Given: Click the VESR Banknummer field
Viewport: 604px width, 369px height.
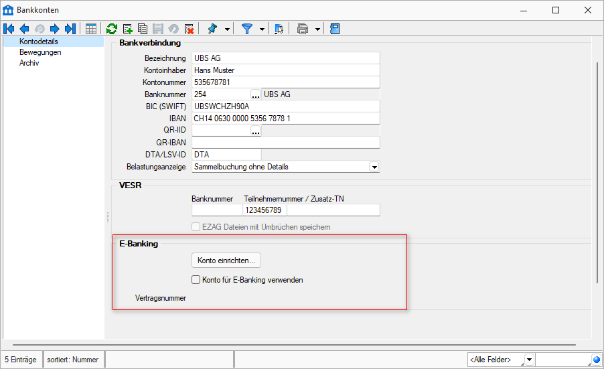Looking at the screenshot, I should [217, 210].
